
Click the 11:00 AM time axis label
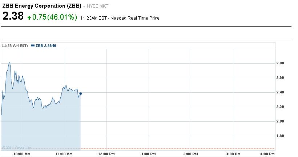(x=65, y=154)
